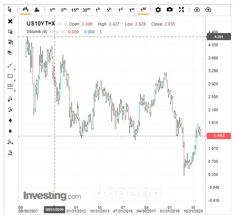Switch to area chart type
Screen dimensions: 237x215
coord(37,10)
